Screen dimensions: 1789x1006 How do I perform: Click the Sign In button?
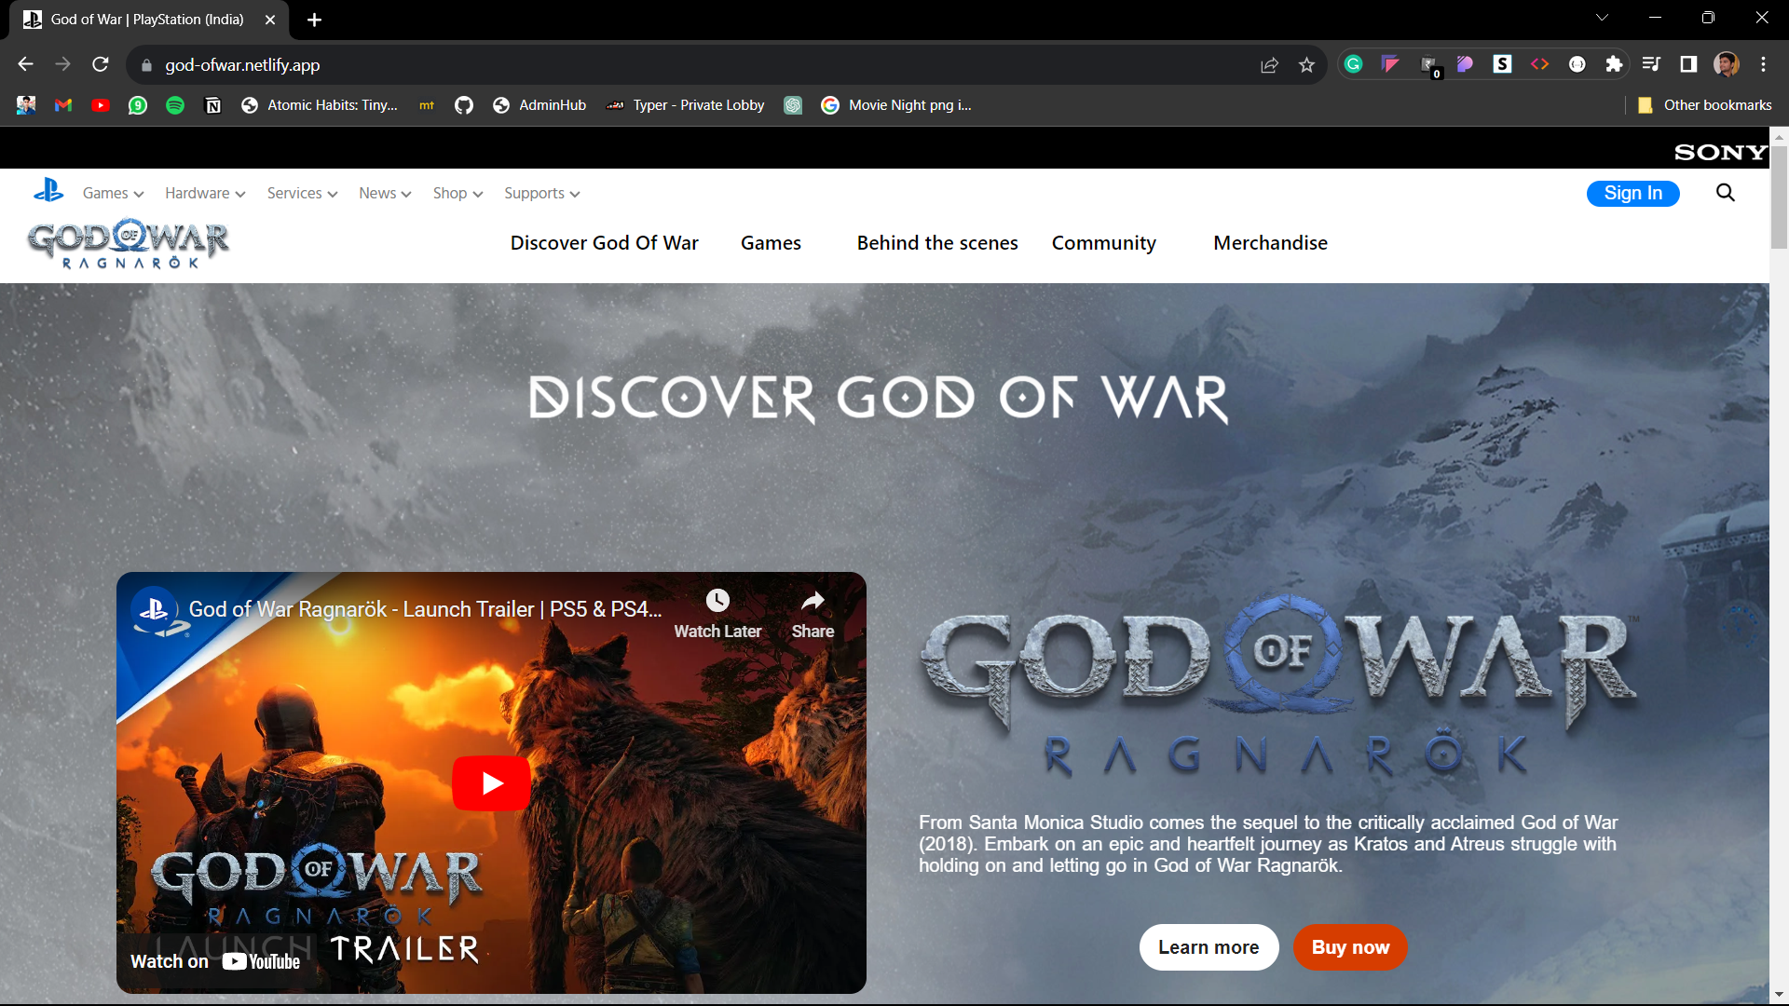pos(1632,193)
